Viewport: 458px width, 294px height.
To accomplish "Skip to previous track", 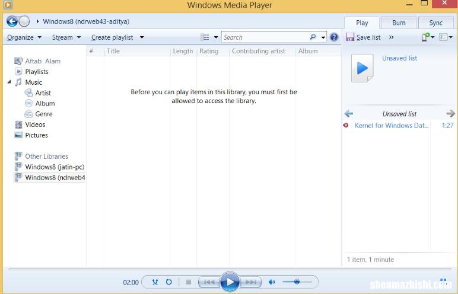I will pos(209,282).
